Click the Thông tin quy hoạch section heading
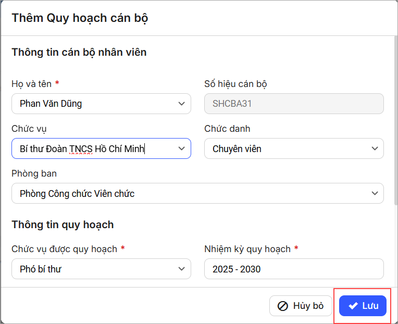The width and height of the screenshot is (398, 324). (63, 225)
